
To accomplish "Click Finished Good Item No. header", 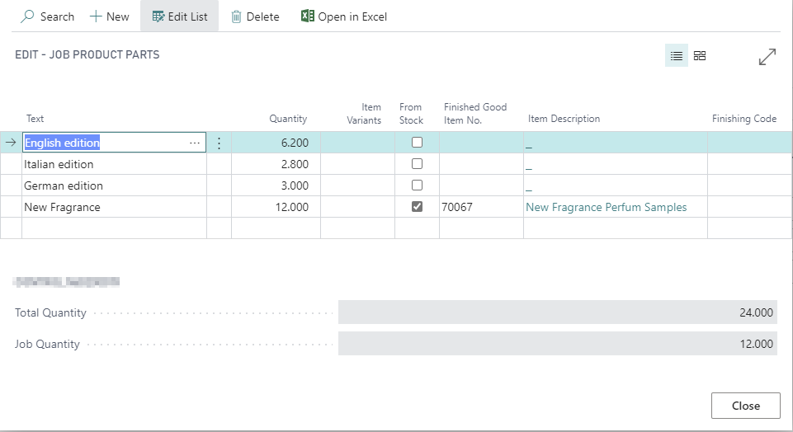I will (474, 114).
